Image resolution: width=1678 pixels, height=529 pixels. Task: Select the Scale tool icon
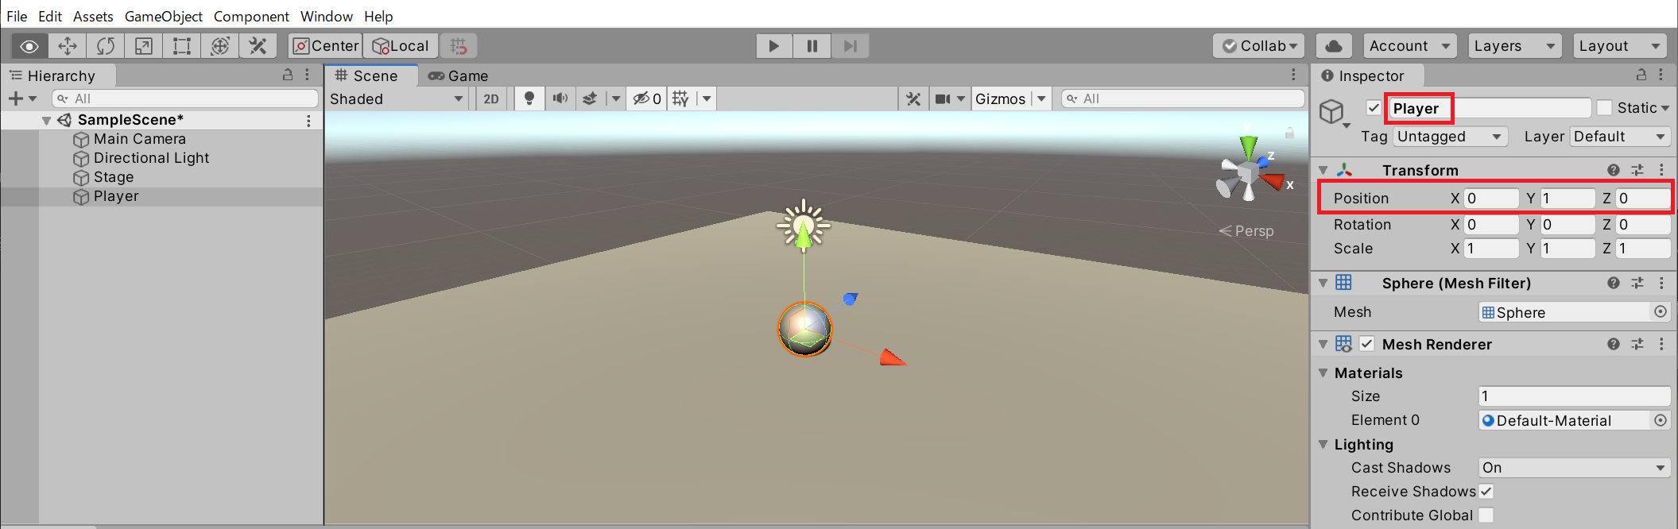[144, 46]
